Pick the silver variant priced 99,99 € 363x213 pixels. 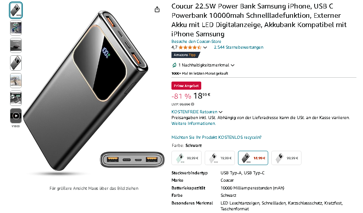pyautogui.click(x=286, y=158)
